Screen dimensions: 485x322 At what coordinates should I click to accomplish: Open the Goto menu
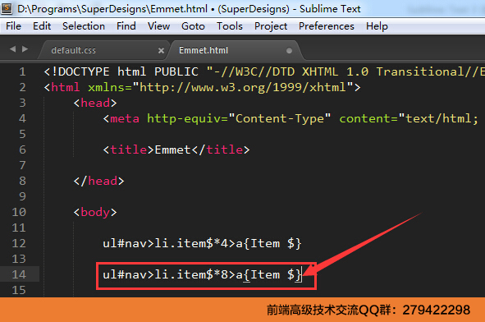[193, 26]
